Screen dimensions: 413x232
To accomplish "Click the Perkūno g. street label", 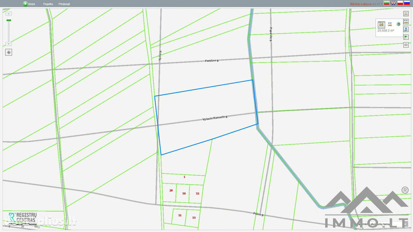I will pos(212,61).
